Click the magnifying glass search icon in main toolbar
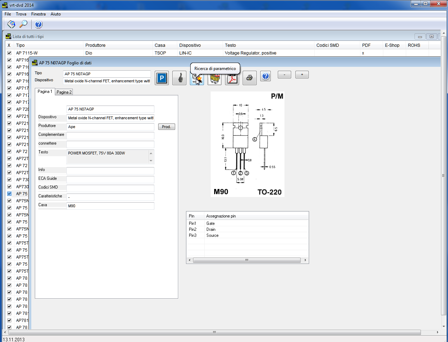Viewport: 448px width, 342px height. point(23,24)
